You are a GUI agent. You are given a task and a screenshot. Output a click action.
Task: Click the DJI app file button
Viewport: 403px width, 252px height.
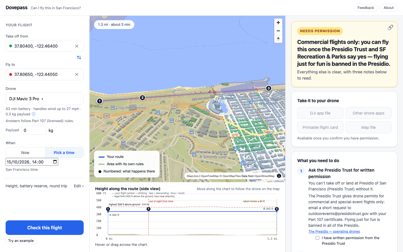coord(320,113)
